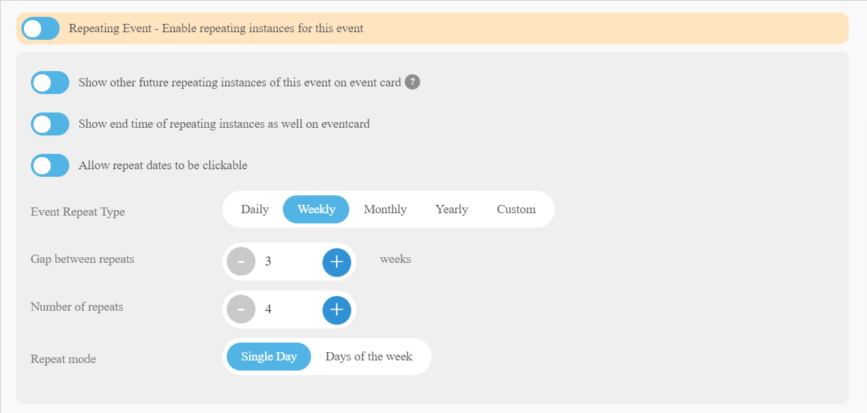The height and width of the screenshot is (413, 867).
Task: Decrease number of repeats with minus
Action: click(241, 310)
